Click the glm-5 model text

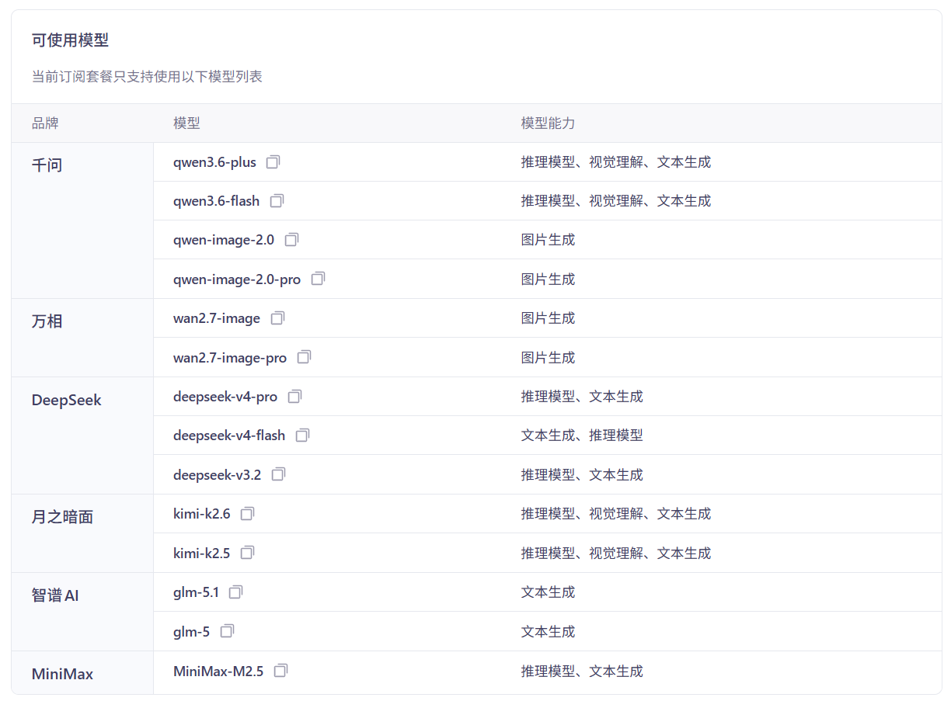point(192,631)
